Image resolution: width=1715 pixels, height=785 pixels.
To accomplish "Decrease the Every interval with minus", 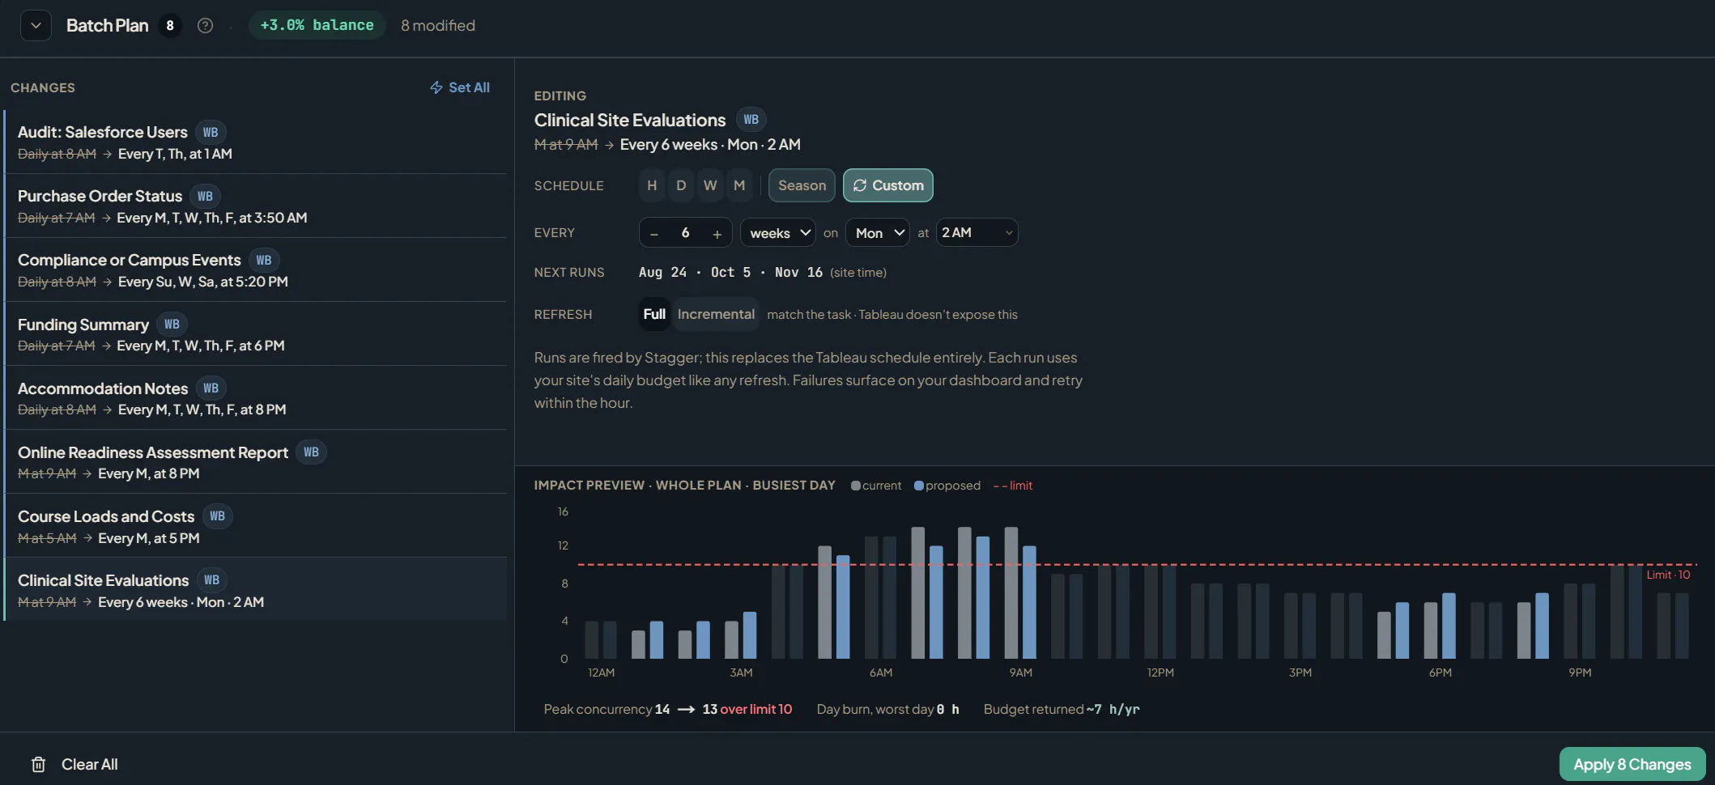I will [x=654, y=233].
